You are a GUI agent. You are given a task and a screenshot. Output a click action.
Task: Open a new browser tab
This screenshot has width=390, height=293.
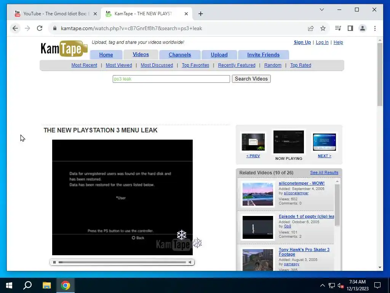[201, 14]
